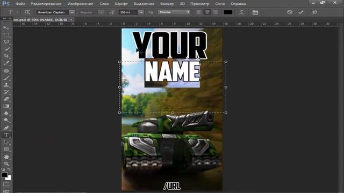Open the 3D menu
The width and height of the screenshot is (344, 193).
[182, 4]
